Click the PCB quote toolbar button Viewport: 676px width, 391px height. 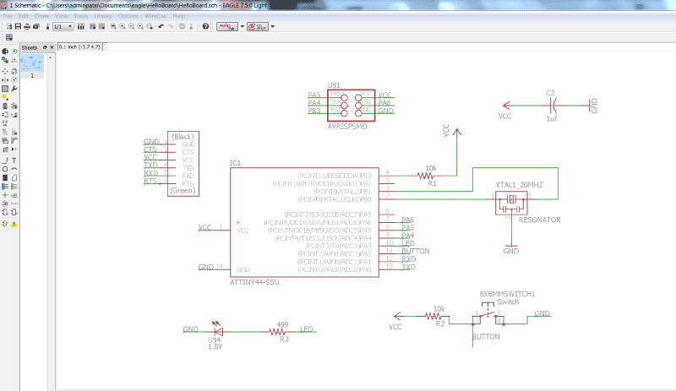tap(258, 26)
